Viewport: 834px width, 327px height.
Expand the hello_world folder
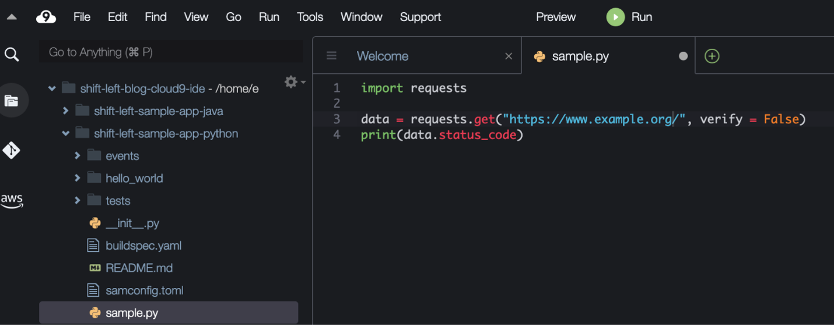(x=77, y=178)
